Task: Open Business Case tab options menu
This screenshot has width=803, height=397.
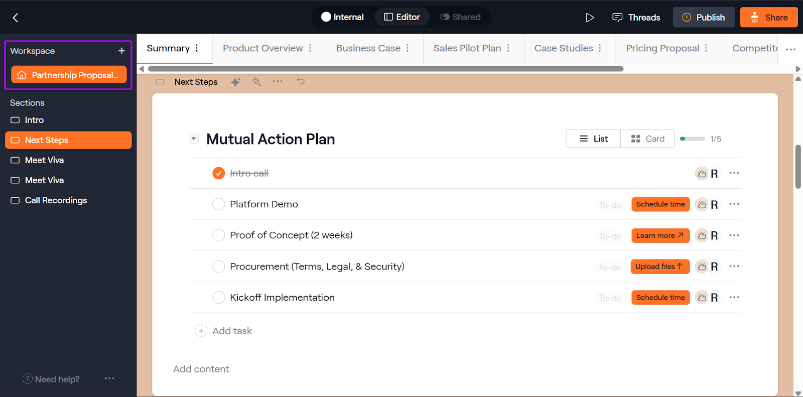Action: coord(408,48)
